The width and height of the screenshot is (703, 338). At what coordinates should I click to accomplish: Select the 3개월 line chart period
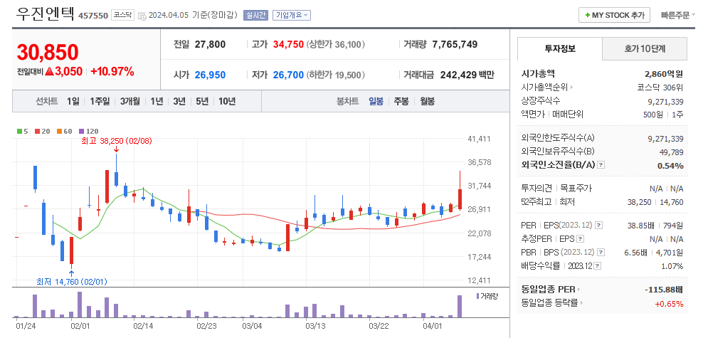(x=130, y=101)
